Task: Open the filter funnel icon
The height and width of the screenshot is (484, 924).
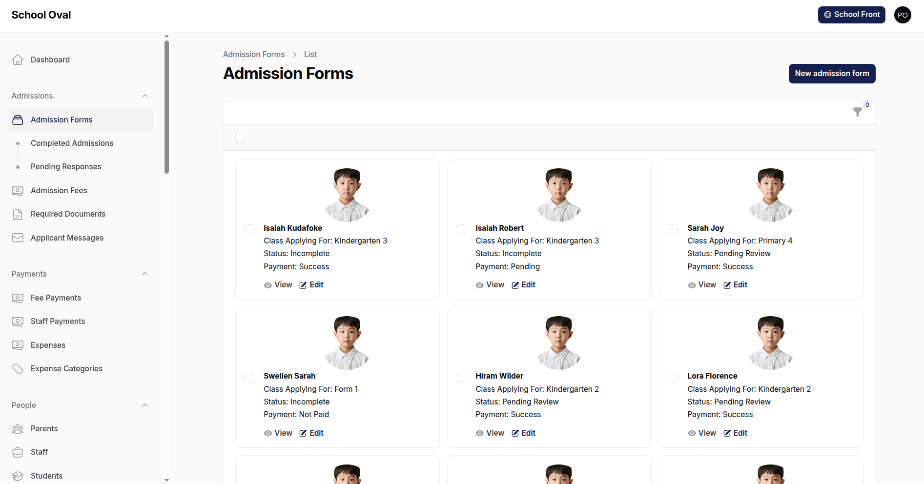Action: (x=857, y=112)
